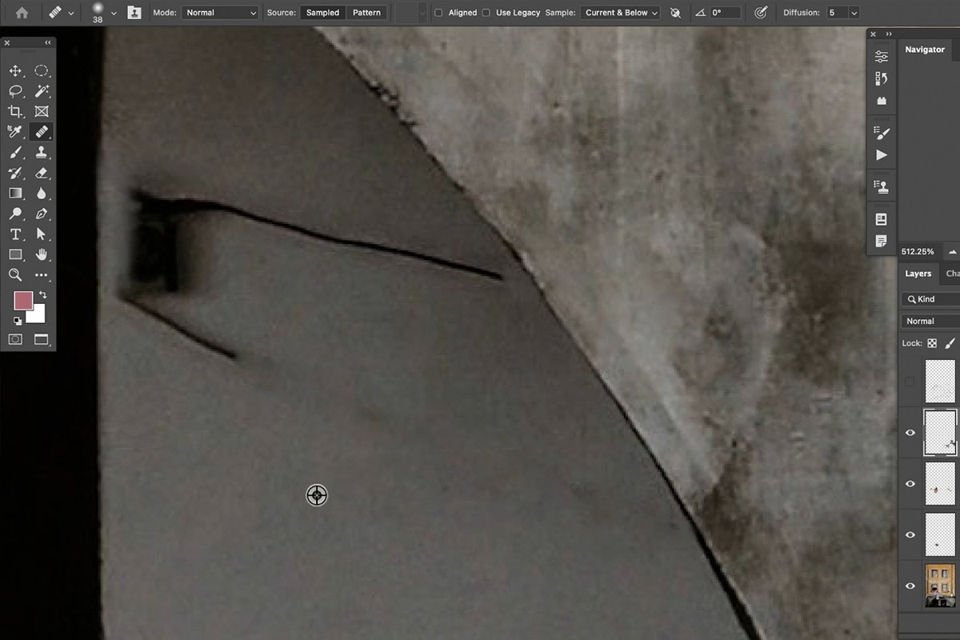Open the brush preset picker arrow
Viewport: 960px width, 640px height.
coord(114,13)
